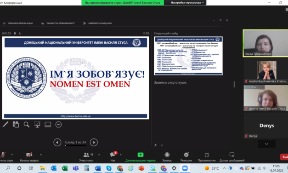The width and height of the screenshot is (288, 173).
Task: Advance to the next slide
Action: pyautogui.click(x=94, y=142)
